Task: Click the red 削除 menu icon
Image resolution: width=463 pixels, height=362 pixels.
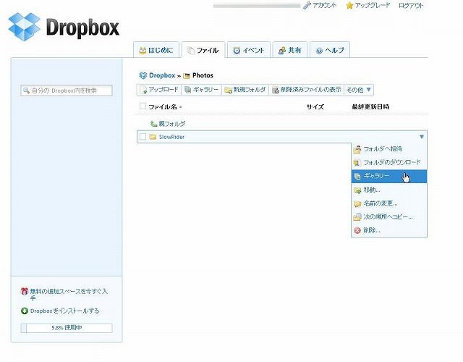Action: click(x=357, y=230)
